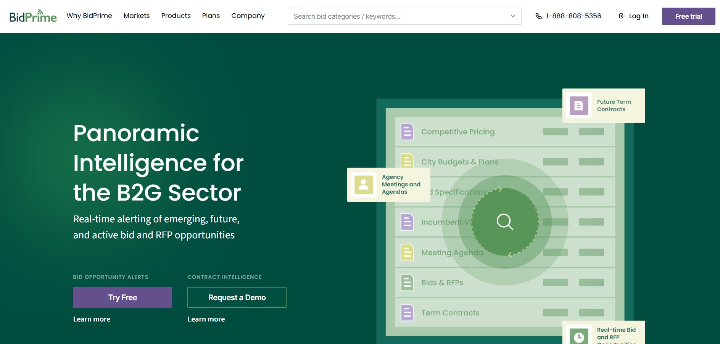Click the Panoramic Intelligence headline
This screenshot has height=344, width=720.
(158, 163)
